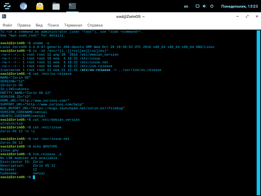Image resolution: width=261 pixels, height=196 pixels.
Task: Click the 'Distributor ID: Zorin' line
Action: click(22, 162)
